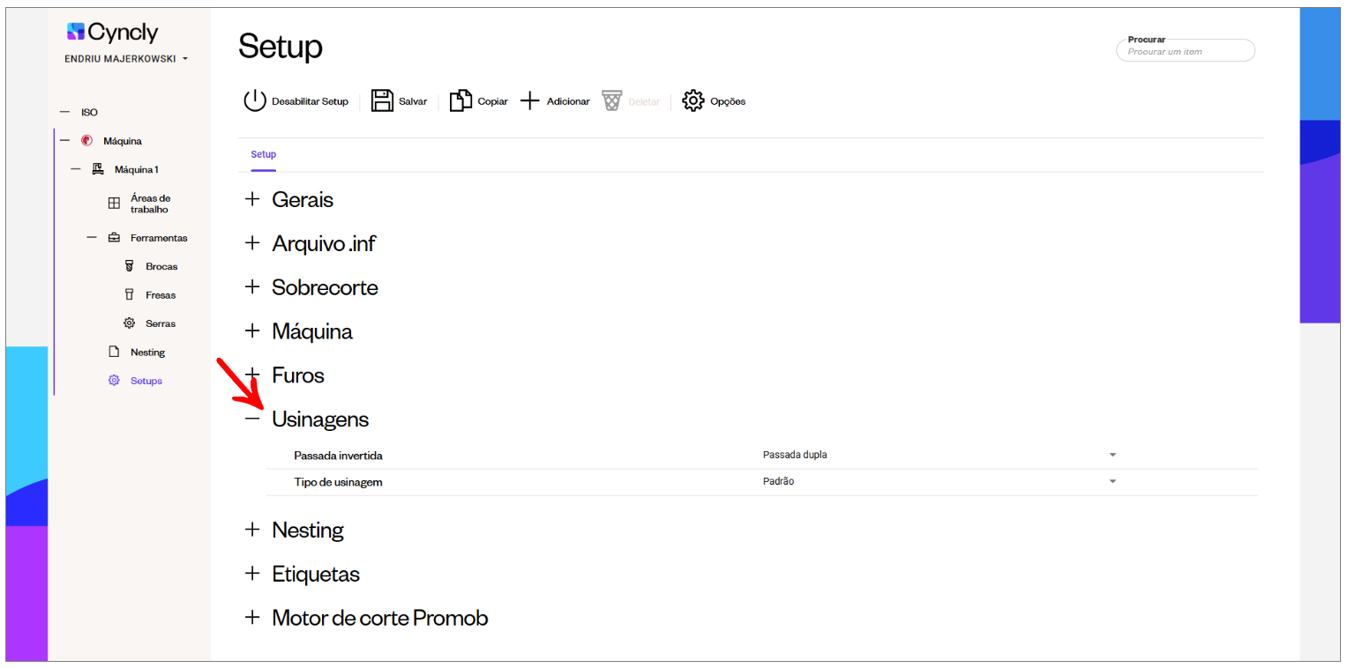Image resolution: width=1348 pixels, height=668 pixels.
Task: Open Opções gear icon in toolbar
Action: [693, 101]
